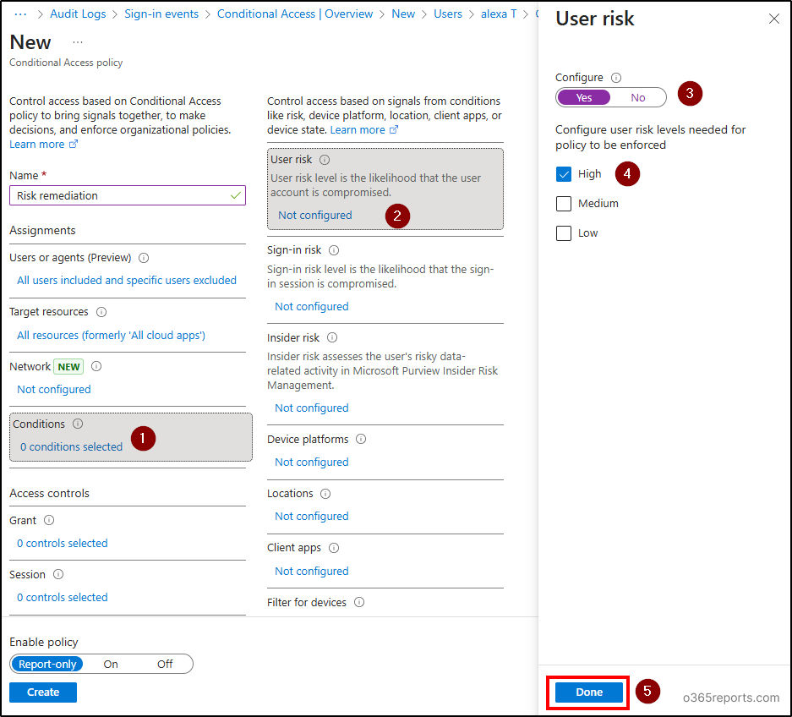Image resolution: width=792 pixels, height=717 pixels.
Task: Open Conditional Access Overview from breadcrumb
Action: click(x=294, y=14)
